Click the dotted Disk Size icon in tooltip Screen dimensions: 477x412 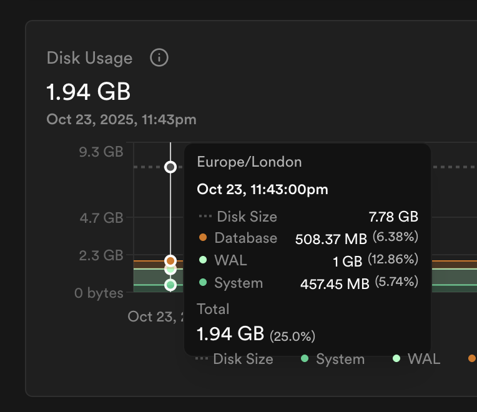point(205,217)
